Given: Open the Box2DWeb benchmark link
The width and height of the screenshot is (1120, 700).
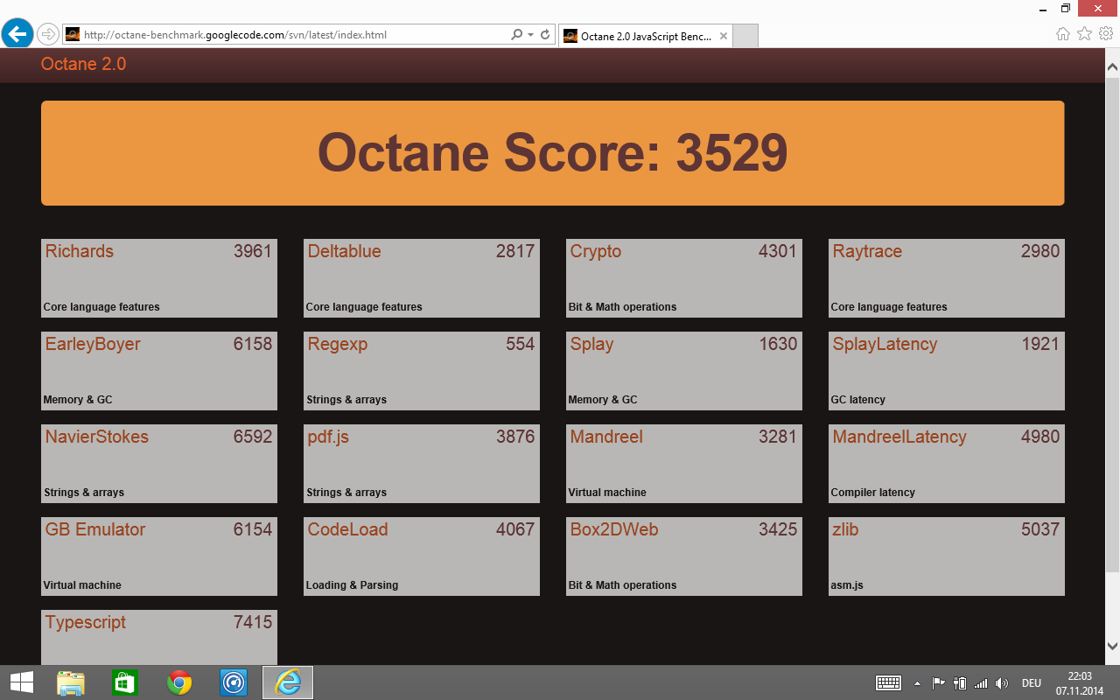Looking at the screenshot, I should point(614,529).
